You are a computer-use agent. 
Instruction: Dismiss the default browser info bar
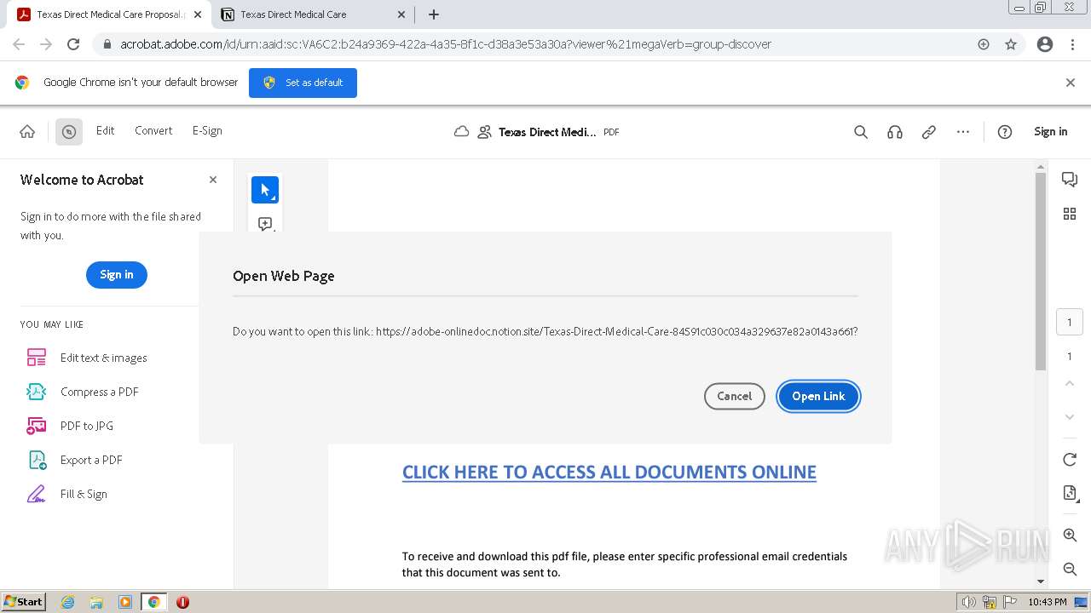[x=1071, y=83]
